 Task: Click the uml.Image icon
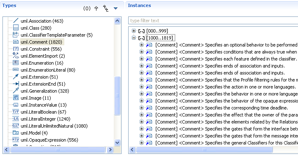pos(16,98)
